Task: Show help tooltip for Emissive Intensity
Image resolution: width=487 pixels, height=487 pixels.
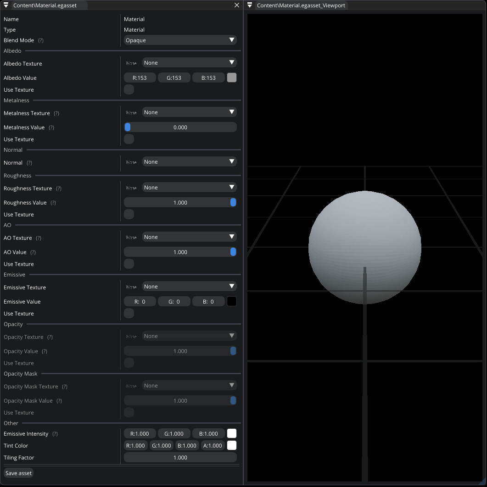Action: point(55,434)
